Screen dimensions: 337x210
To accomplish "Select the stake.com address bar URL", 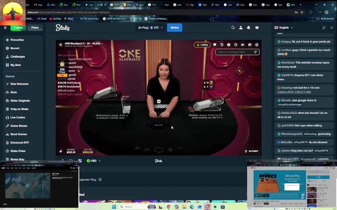I will coord(68,12).
